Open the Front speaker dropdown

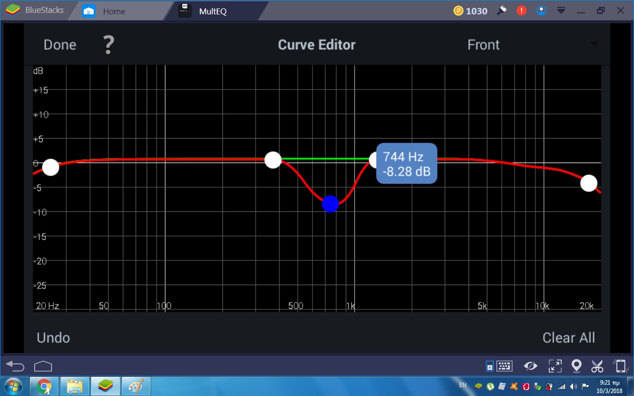coord(532,45)
